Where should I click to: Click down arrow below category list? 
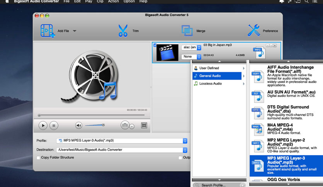pos(219,180)
